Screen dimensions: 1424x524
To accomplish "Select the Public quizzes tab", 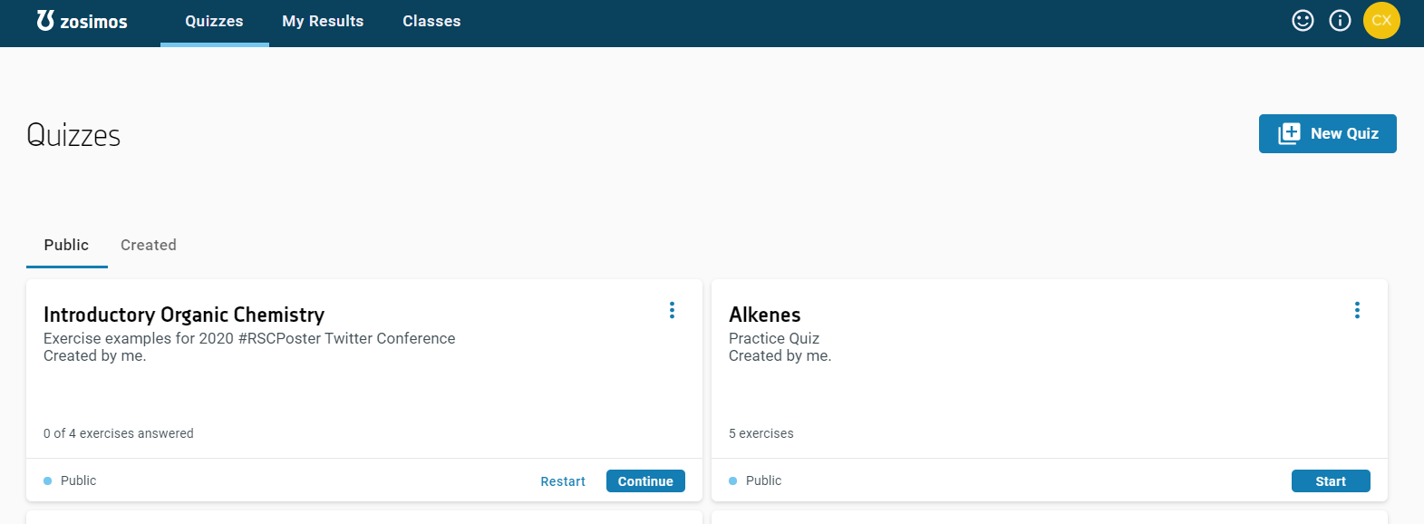I will (x=66, y=246).
